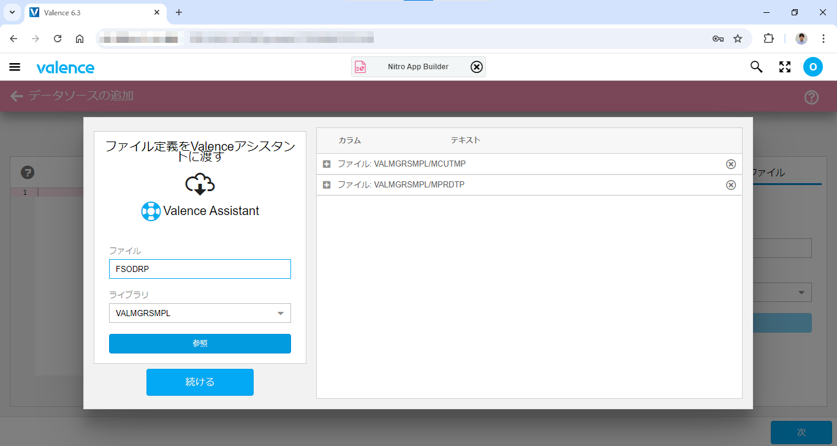837x446 pixels.
Task: Click the title ファイル定義をValenceアシスタントに渡す
Action: click(200, 151)
